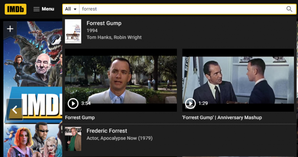This screenshot has height=157, width=298.
Task: Click "Actor, Apocalypse Now (1979)" text
Action: (x=120, y=138)
